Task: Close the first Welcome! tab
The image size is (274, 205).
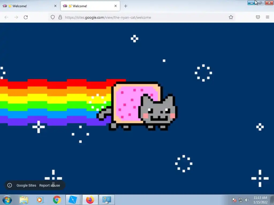Action: point(55,6)
